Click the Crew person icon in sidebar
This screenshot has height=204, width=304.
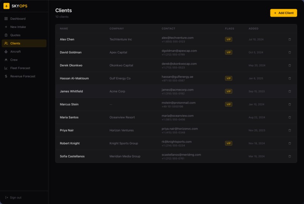pyautogui.click(x=6, y=60)
